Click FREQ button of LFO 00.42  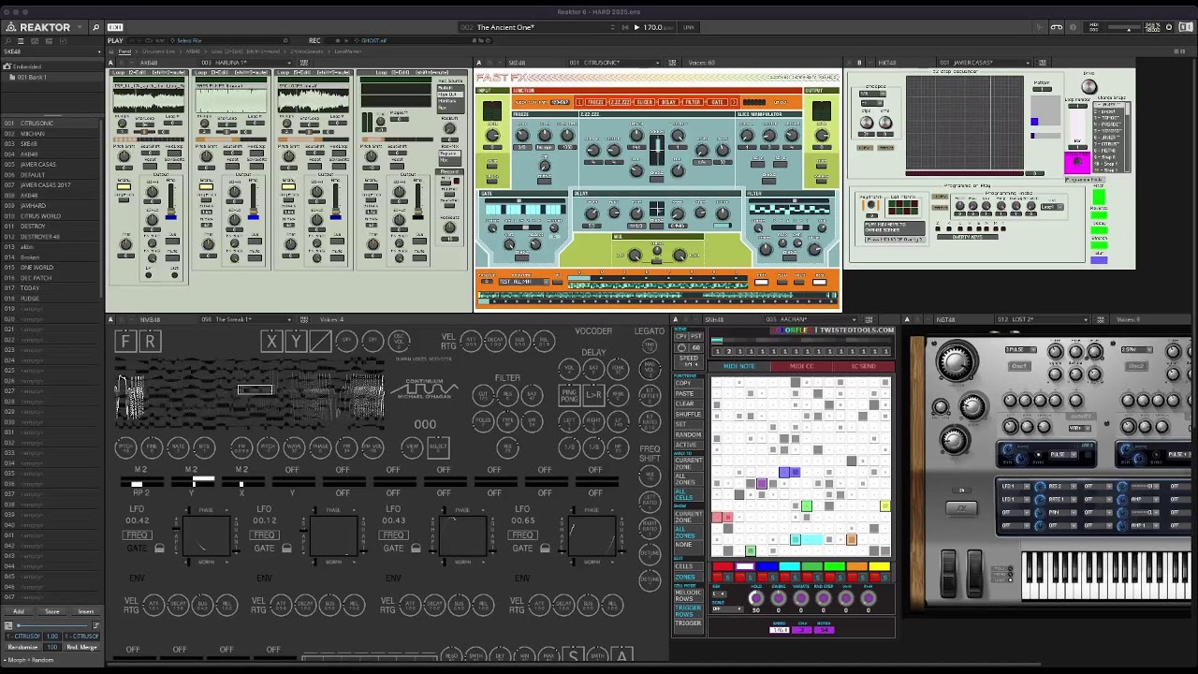139,535
